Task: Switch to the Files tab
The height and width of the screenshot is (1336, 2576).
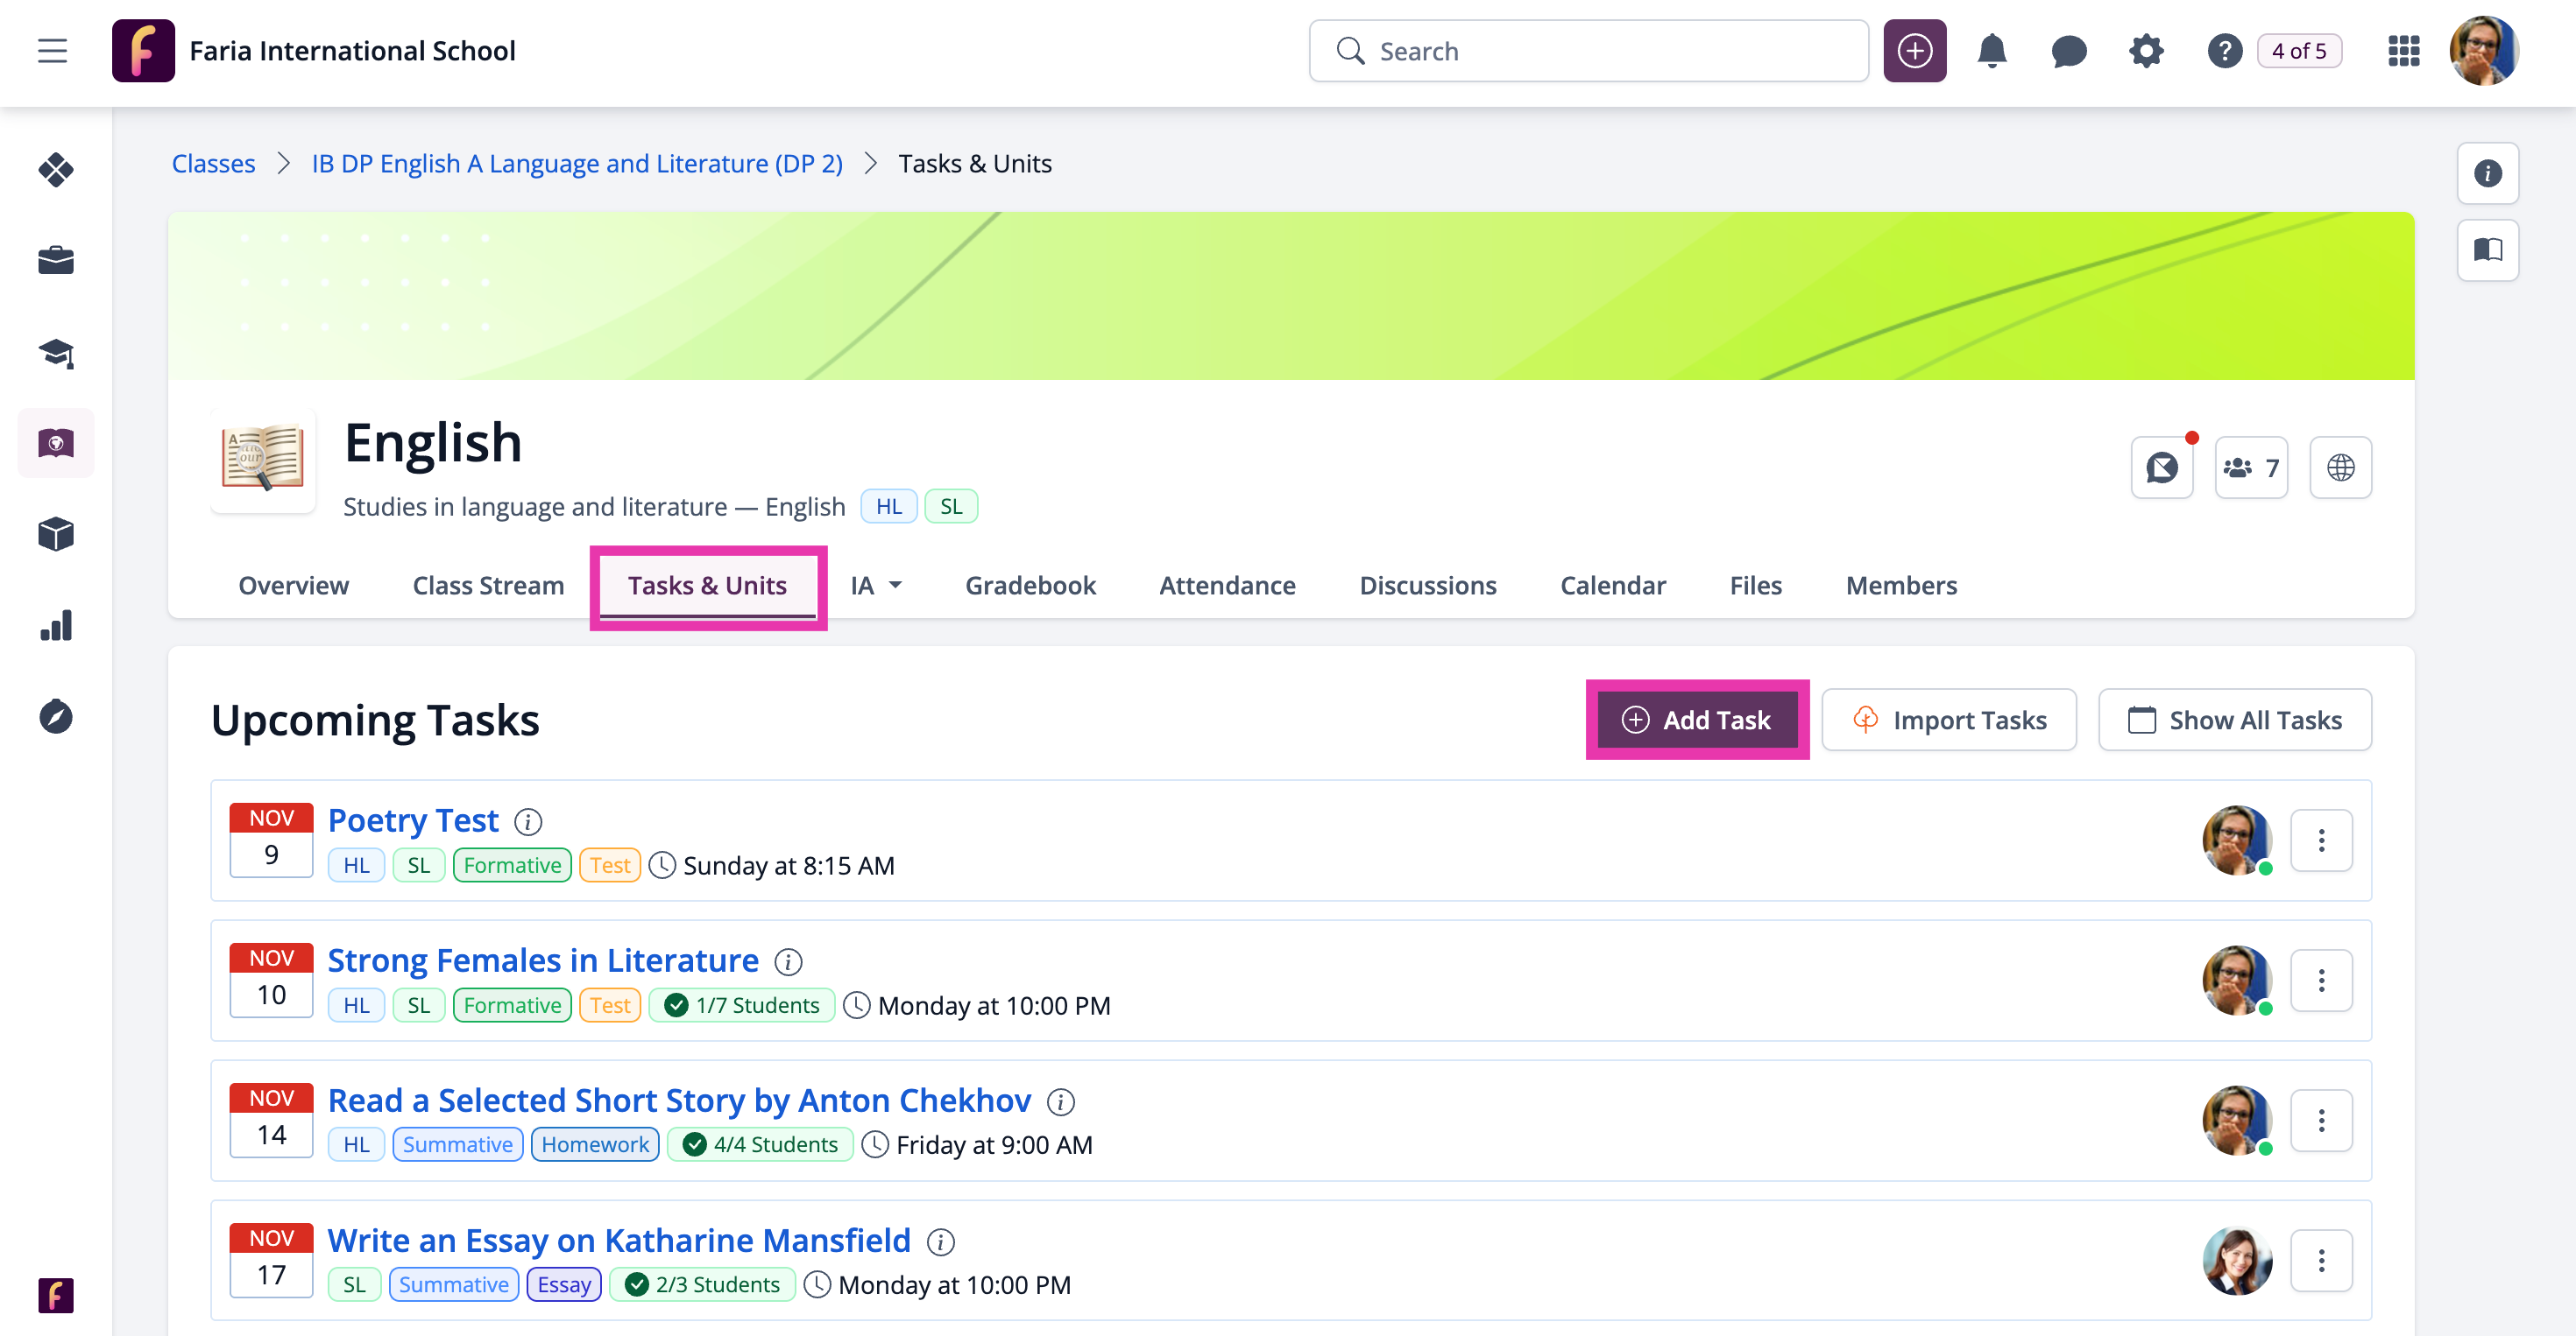Action: click(1755, 586)
